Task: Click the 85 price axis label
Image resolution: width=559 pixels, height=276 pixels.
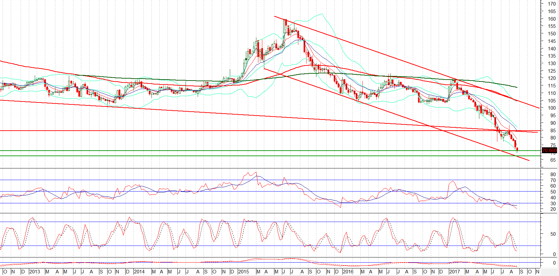Action: coord(553,131)
